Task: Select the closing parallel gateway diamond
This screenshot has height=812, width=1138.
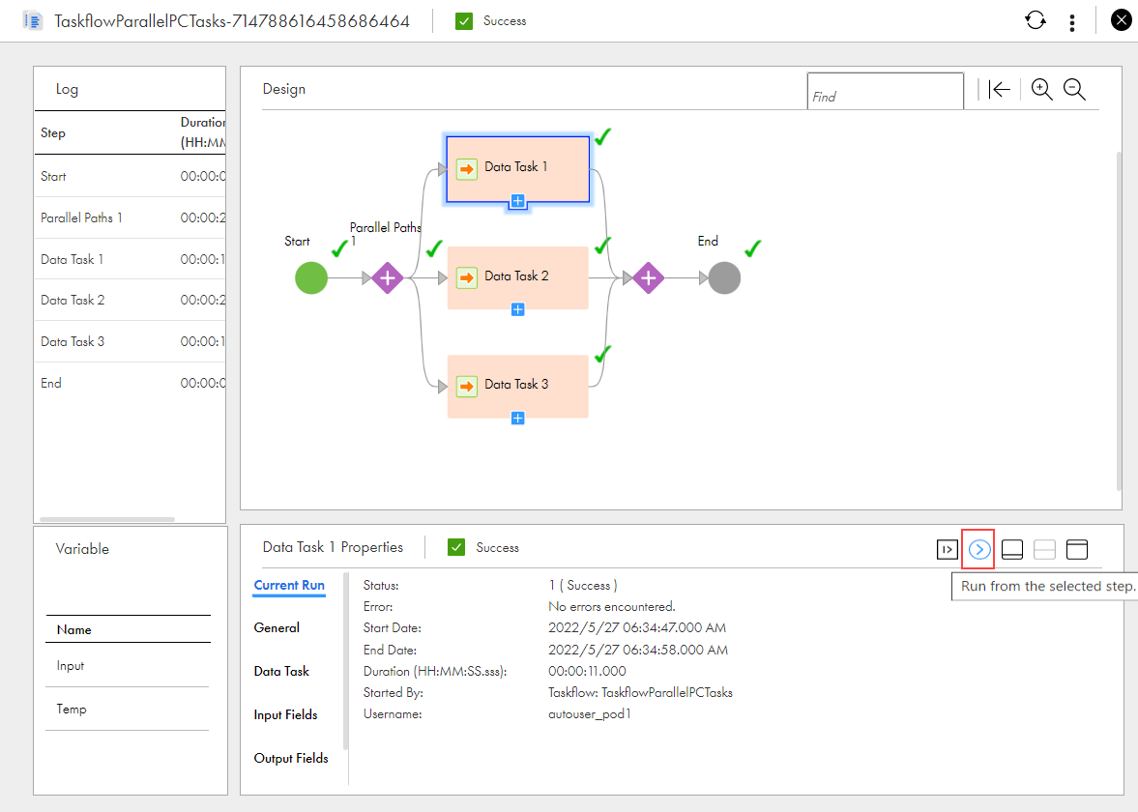Action: [x=648, y=278]
